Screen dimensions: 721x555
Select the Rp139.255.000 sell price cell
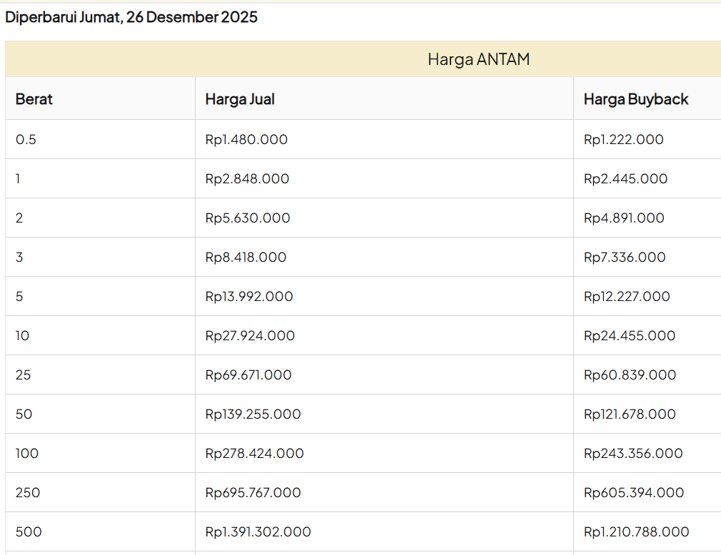pos(253,414)
